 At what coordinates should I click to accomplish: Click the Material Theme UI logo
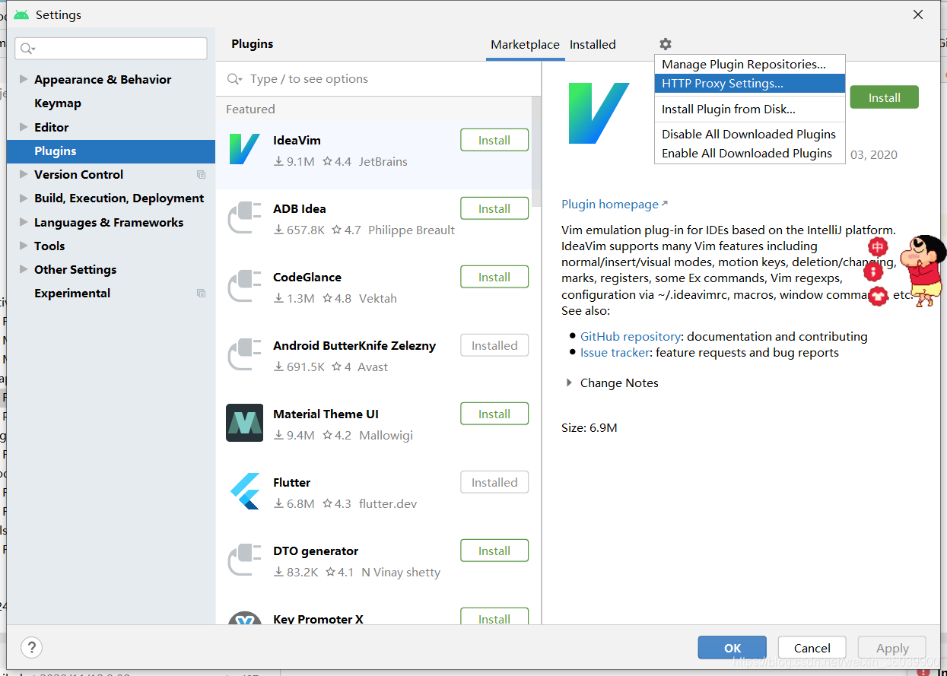click(x=245, y=423)
